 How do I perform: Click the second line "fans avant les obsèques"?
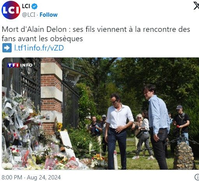[42, 38]
